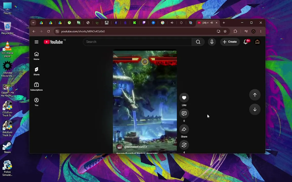Open Subscriptions in the sidebar
Image resolution: width=292 pixels, height=182 pixels.
pyautogui.click(x=36, y=87)
